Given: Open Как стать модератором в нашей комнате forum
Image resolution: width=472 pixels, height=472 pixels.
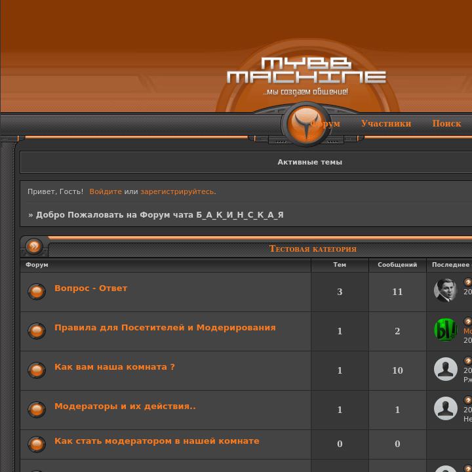Looking at the screenshot, I should click(x=157, y=441).
